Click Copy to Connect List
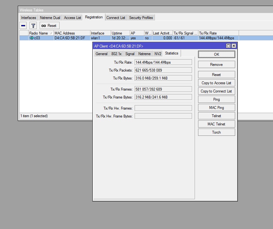 [216, 91]
